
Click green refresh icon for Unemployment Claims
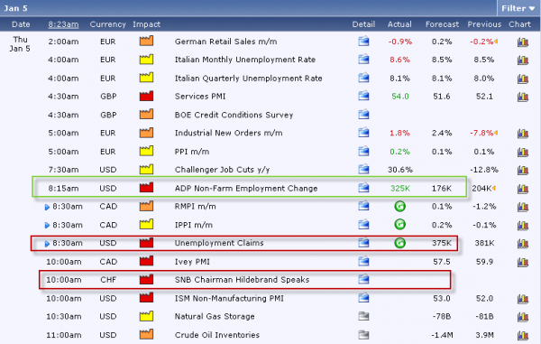point(399,243)
